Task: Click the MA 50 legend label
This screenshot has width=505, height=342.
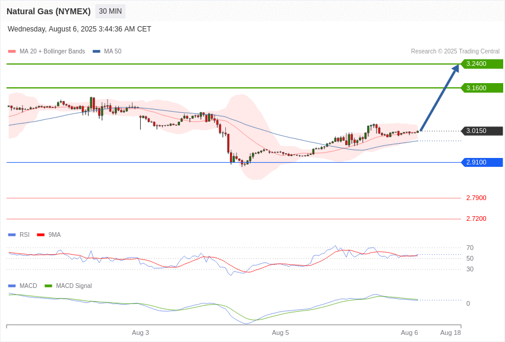Action: 113,51
